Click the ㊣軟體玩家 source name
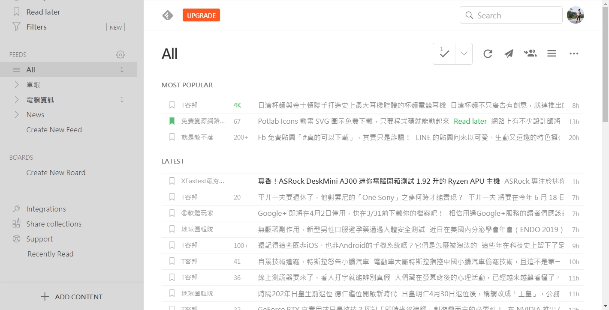This screenshot has width=609, height=310. click(197, 213)
